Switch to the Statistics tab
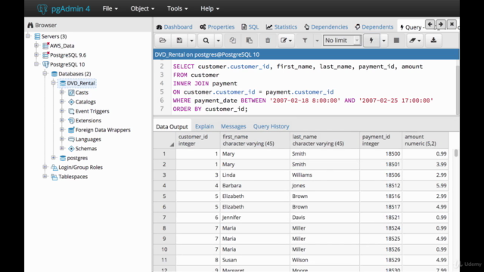Screen dimensions: 484x272 pos(281,27)
